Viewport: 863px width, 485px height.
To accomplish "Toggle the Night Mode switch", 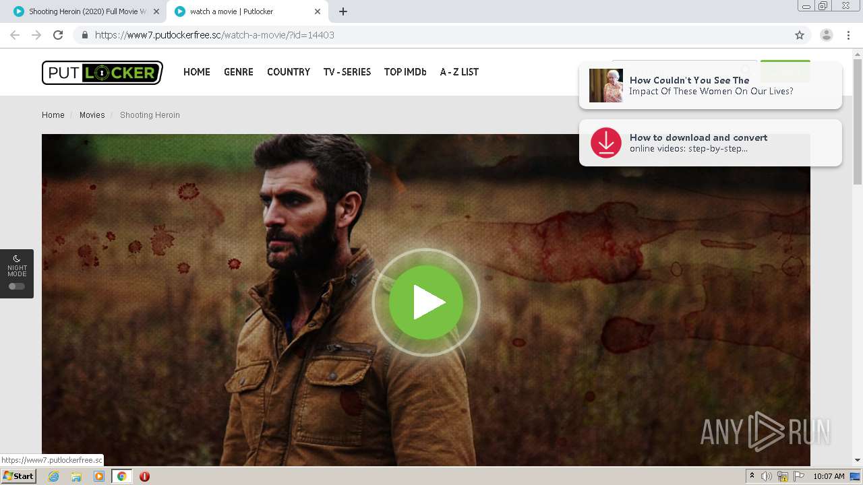I will tap(17, 286).
